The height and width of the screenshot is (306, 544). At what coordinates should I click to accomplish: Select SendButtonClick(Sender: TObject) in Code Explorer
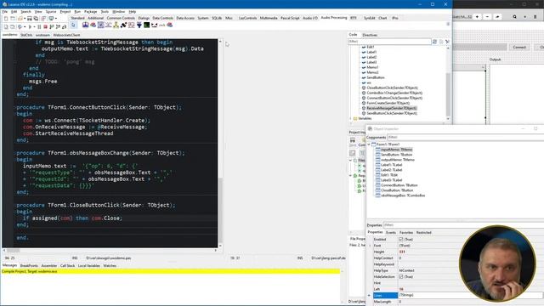pos(391,113)
